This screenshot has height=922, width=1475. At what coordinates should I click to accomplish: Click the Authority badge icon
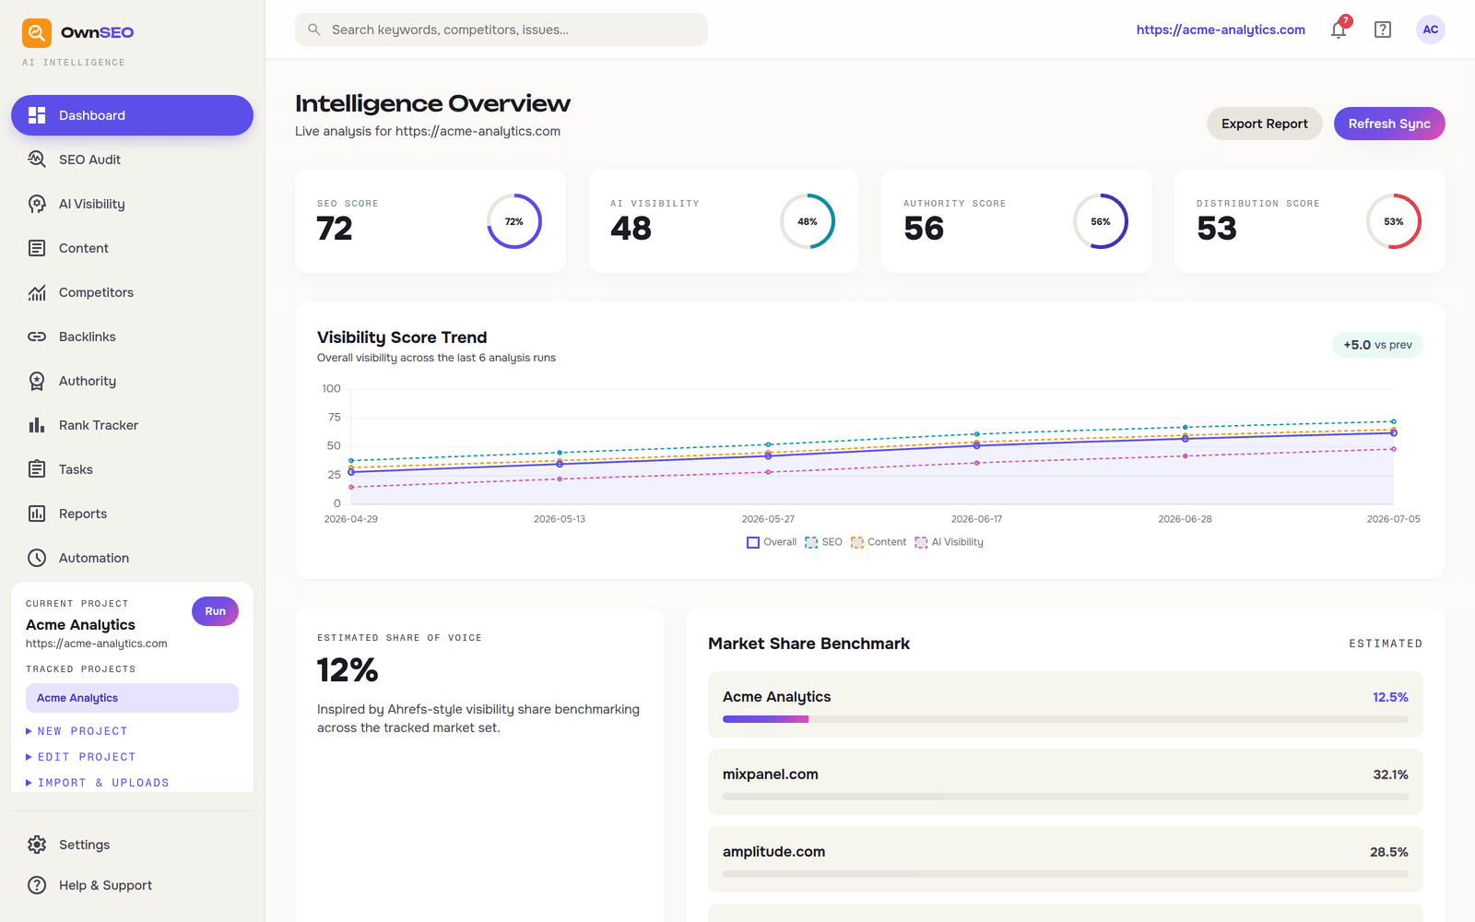[37, 381]
